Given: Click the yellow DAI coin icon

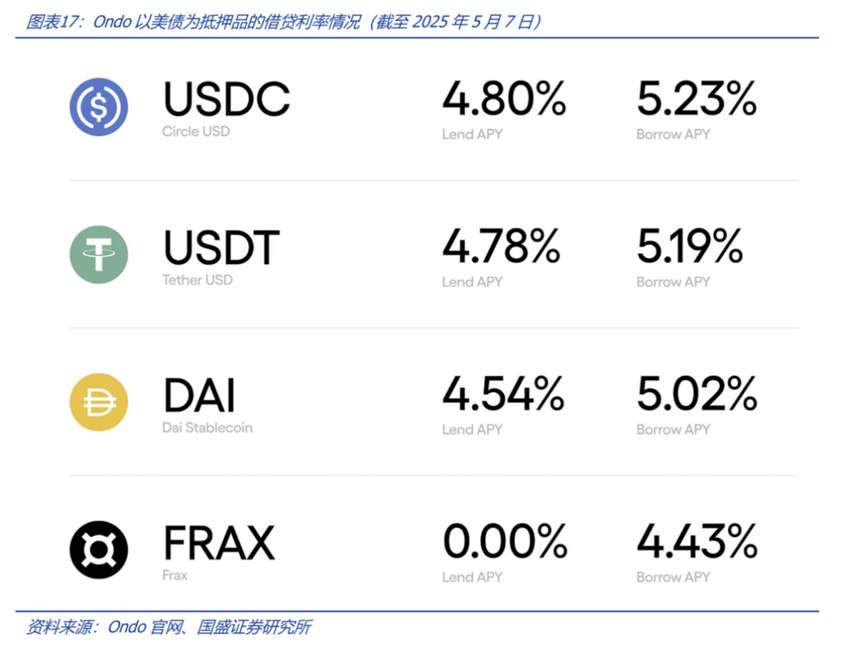Looking at the screenshot, I should pyautogui.click(x=99, y=402).
